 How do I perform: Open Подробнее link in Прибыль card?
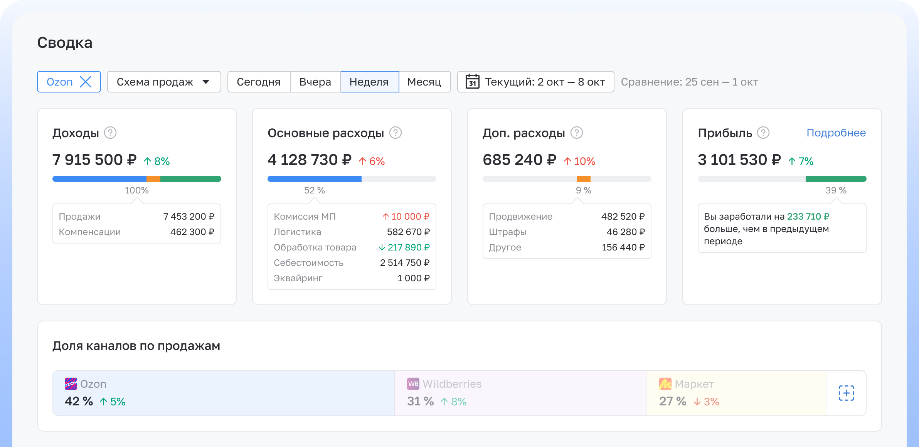coord(836,133)
